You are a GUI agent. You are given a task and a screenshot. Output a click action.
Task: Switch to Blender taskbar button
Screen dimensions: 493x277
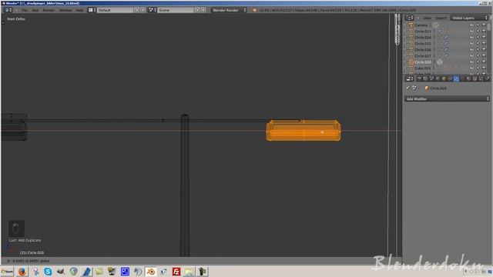(x=151, y=272)
